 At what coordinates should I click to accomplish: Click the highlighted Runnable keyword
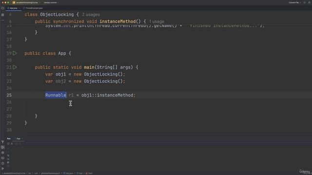pos(56,95)
